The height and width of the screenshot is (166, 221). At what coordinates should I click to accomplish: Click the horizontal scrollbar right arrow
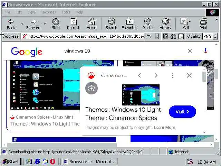point(211,145)
